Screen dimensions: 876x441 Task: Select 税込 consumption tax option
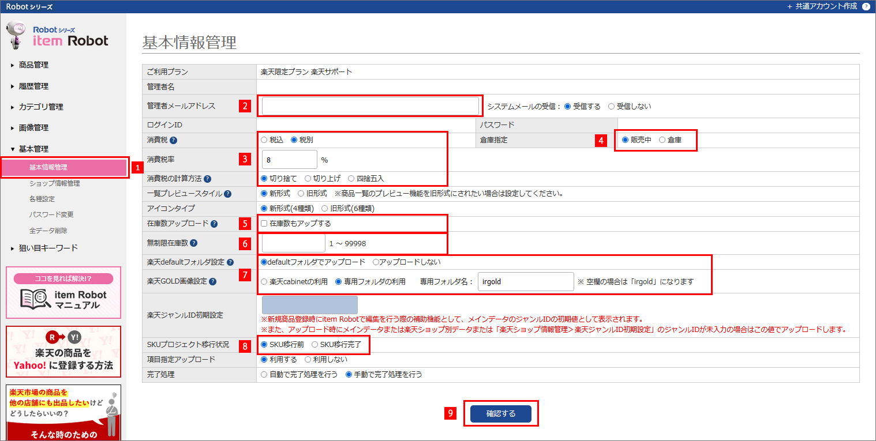pos(264,140)
